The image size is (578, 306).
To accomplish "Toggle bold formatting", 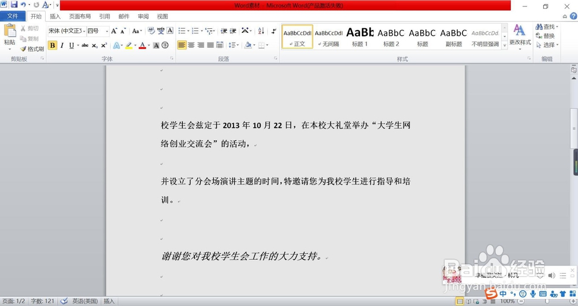I will [x=53, y=45].
